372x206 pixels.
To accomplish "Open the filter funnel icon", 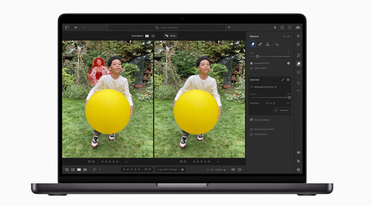I will tap(229, 28).
